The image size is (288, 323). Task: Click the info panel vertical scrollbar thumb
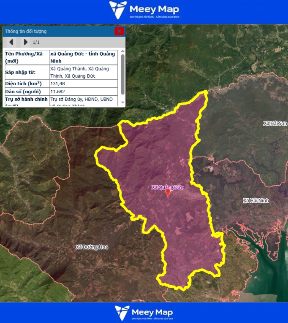click(x=122, y=74)
